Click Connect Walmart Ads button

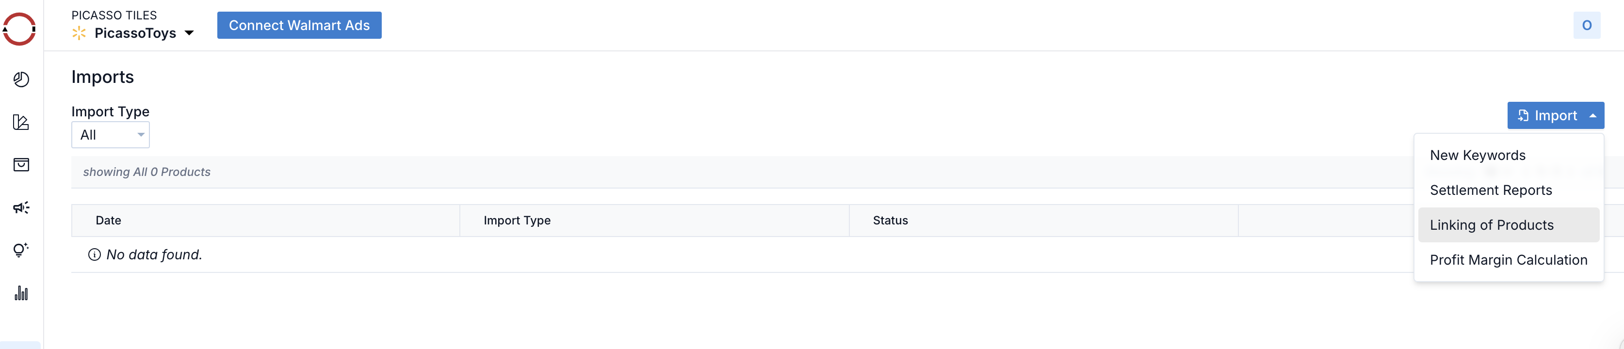(299, 25)
